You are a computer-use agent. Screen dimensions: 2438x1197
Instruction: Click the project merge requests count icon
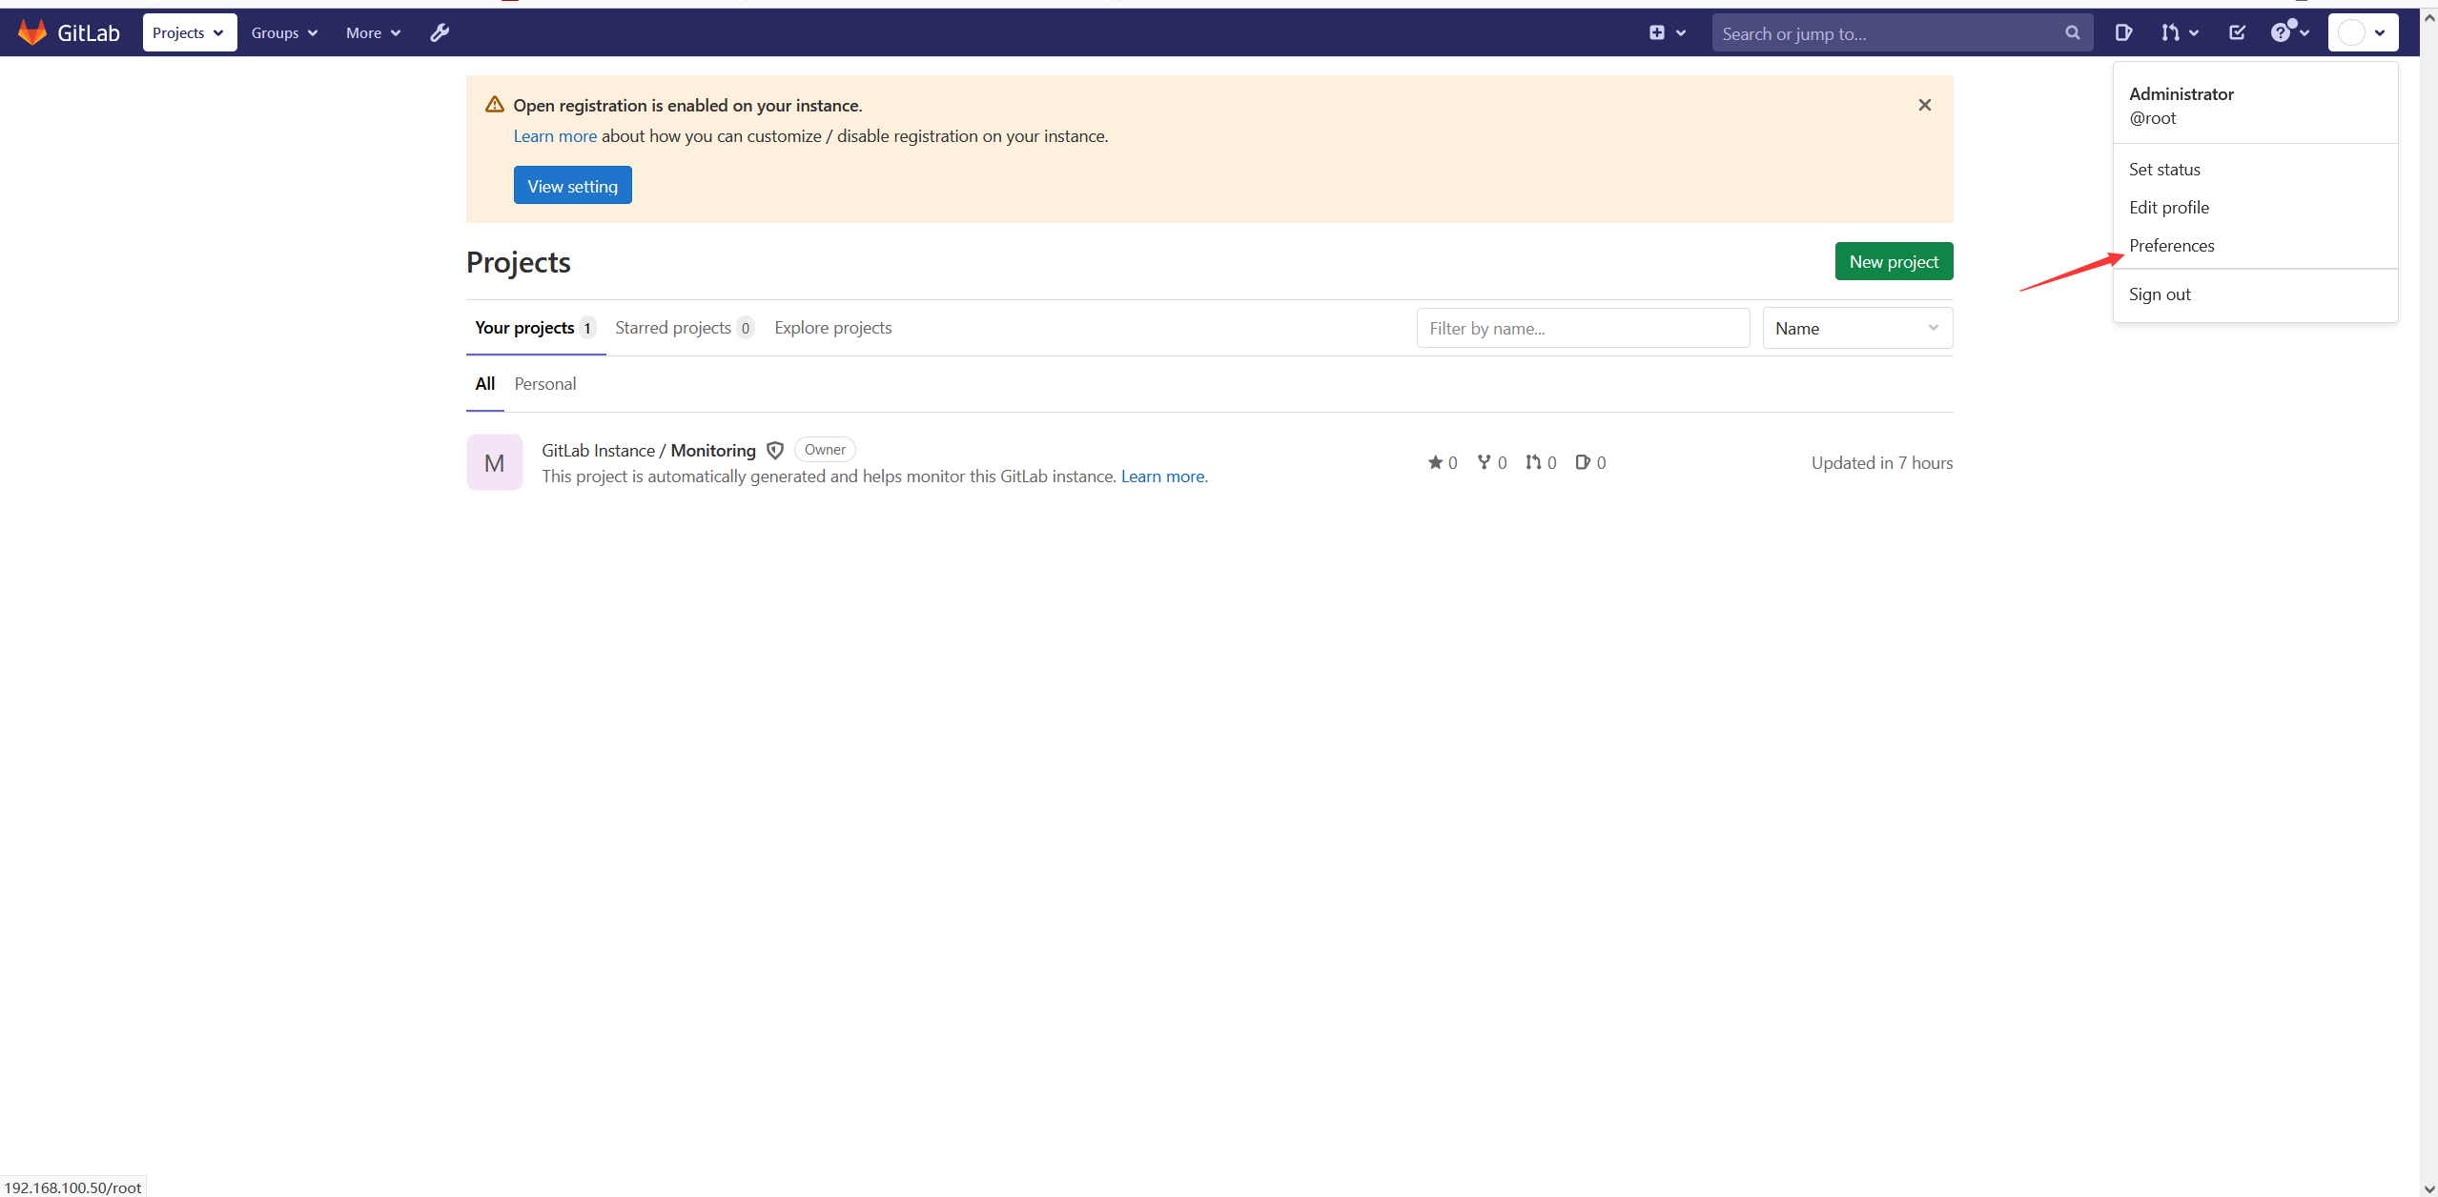click(1533, 462)
